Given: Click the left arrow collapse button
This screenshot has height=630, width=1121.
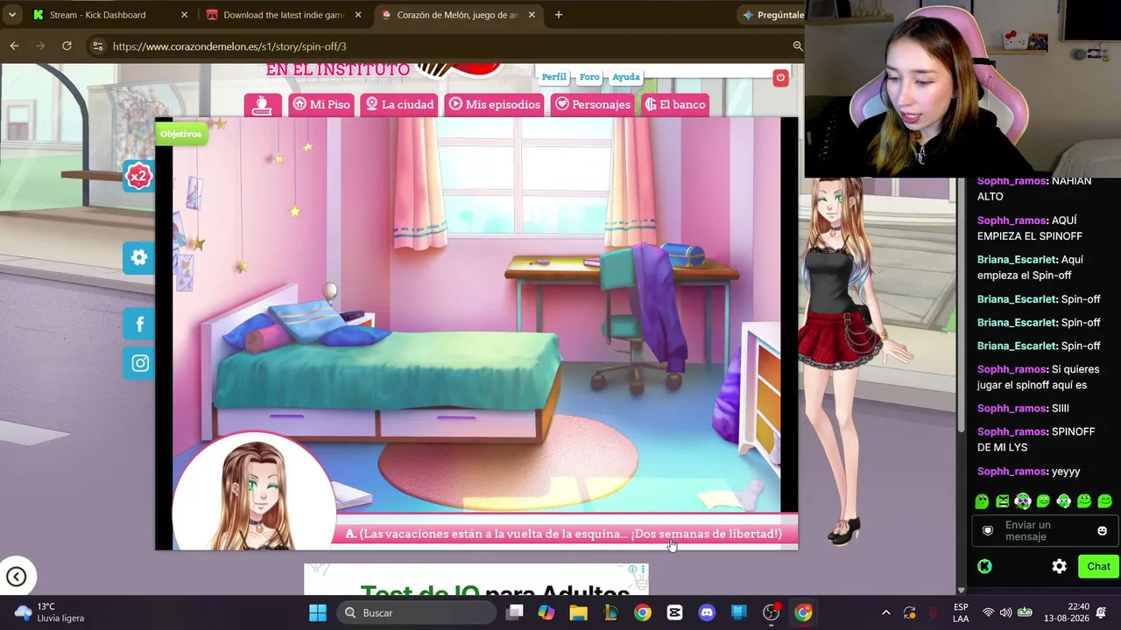Looking at the screenshot, I should [17, 576].
